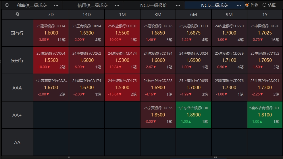Open more options for NCD一级报价
Screen dimensions: 283x159
(178, 5)
